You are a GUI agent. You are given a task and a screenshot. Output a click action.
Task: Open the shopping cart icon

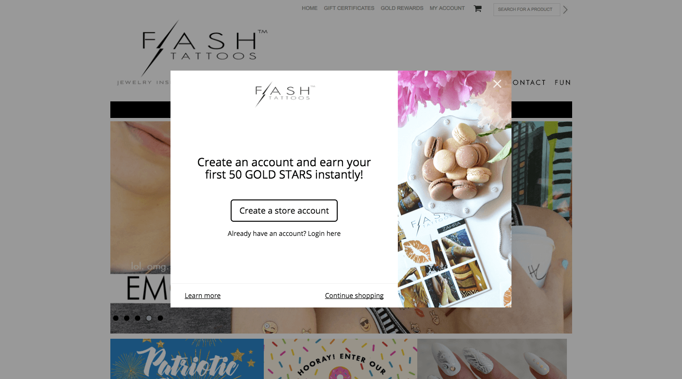click(477, 9)
